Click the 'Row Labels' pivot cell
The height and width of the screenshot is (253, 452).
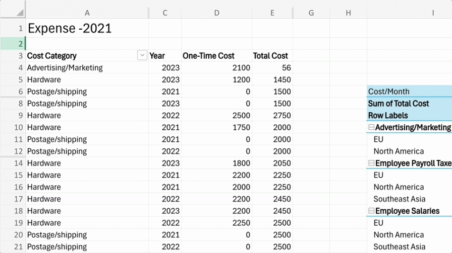(x=409, y=115)
